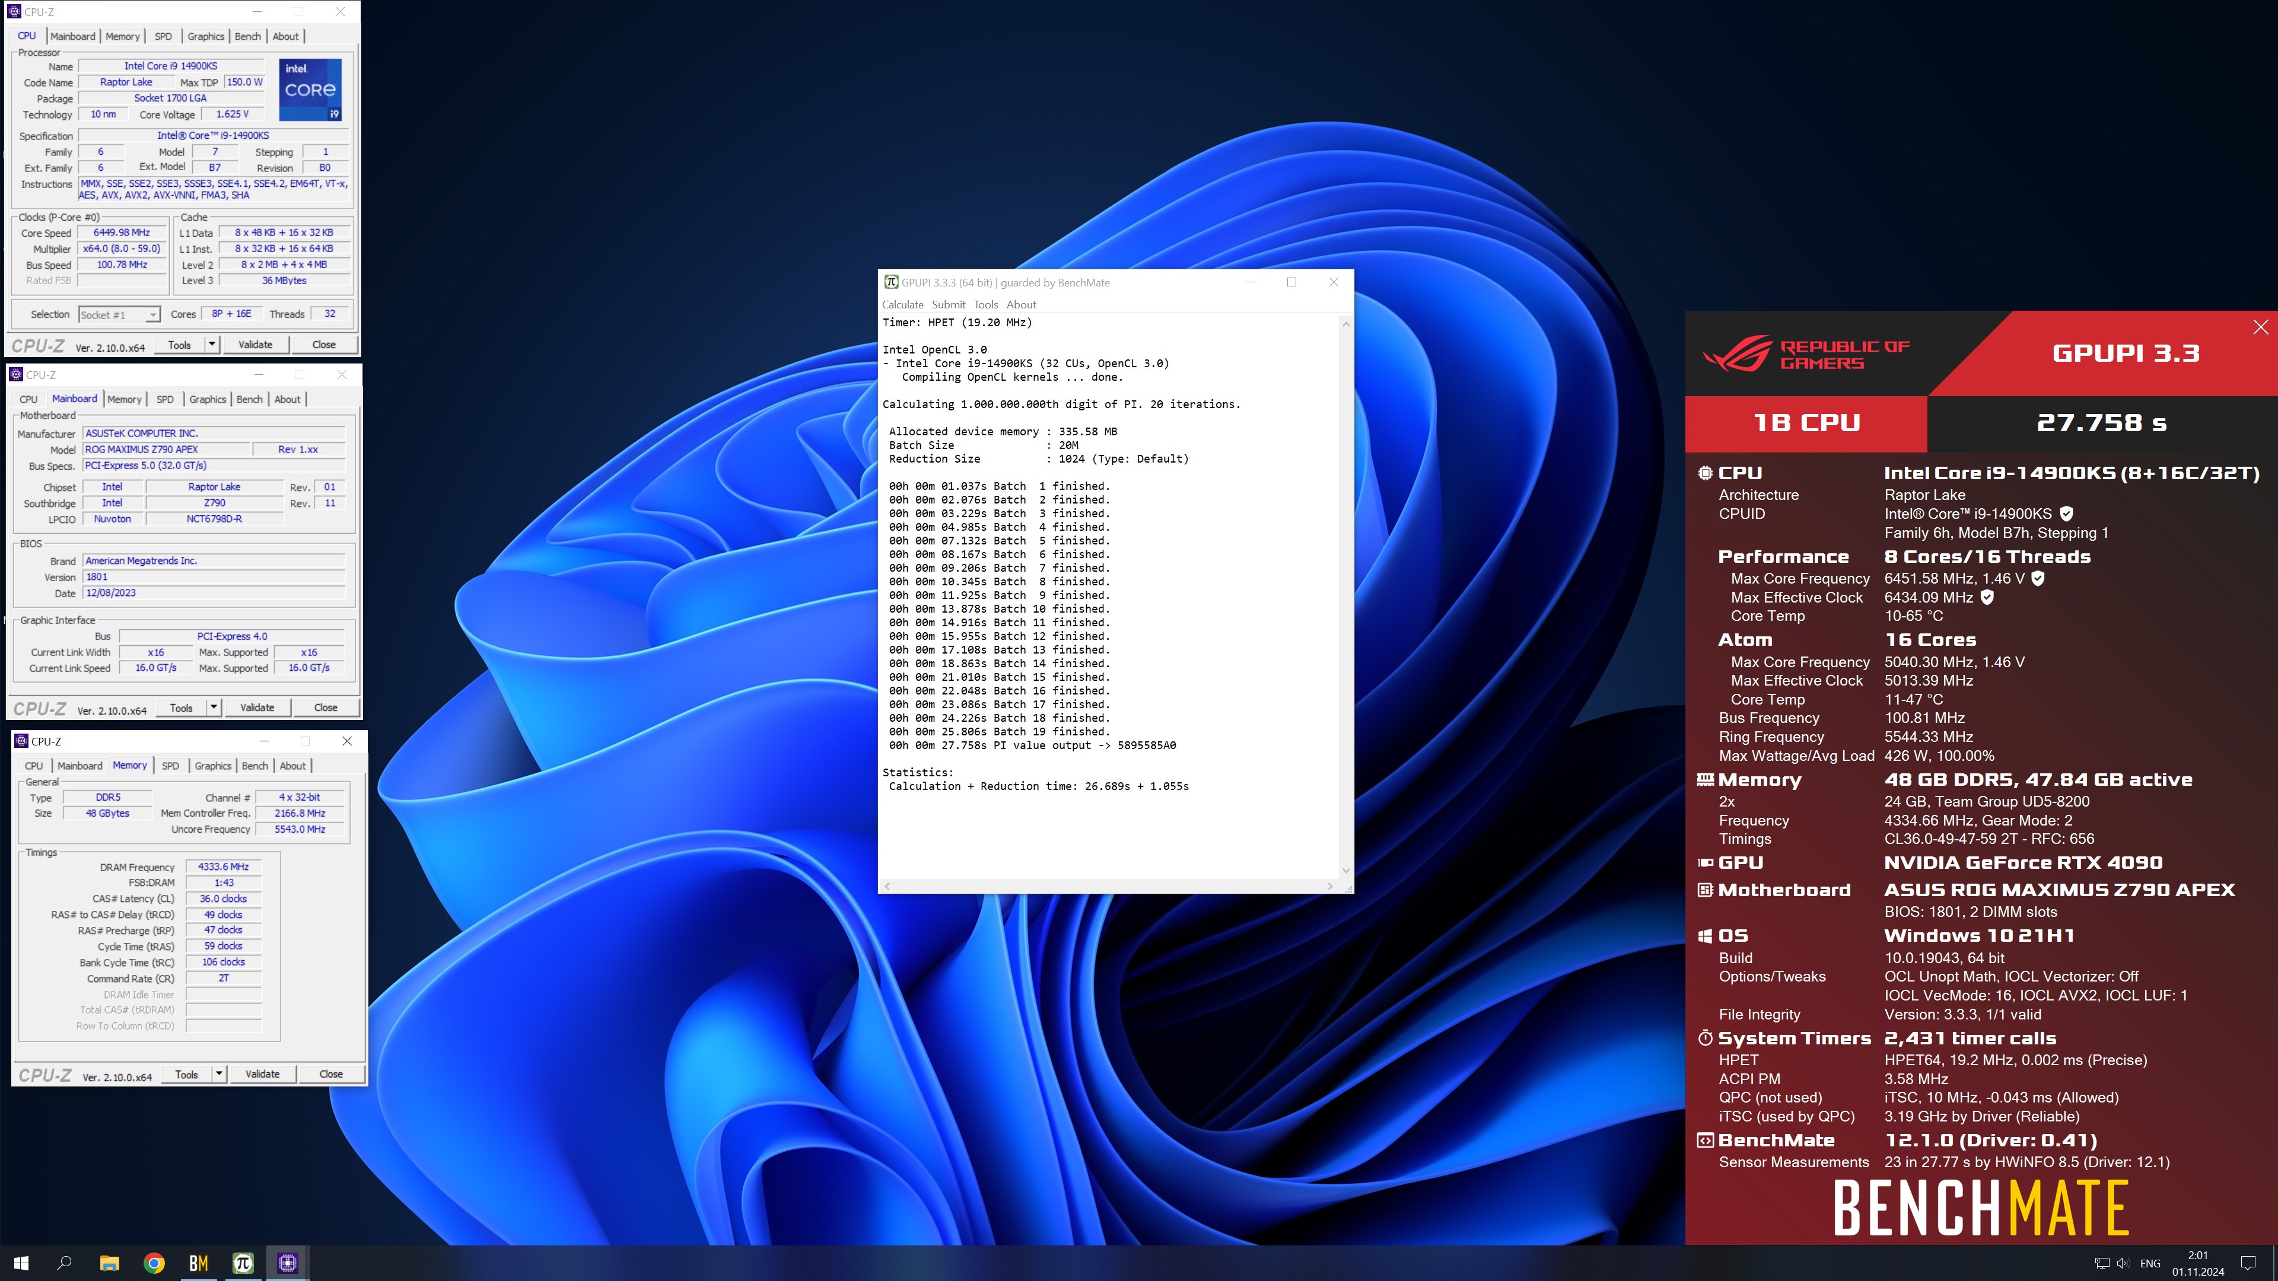Click CPU-Z title icon in Memory window
Image resolution: width=2278 pixels, height=1281 pixels.
click(x=21, y=741)
